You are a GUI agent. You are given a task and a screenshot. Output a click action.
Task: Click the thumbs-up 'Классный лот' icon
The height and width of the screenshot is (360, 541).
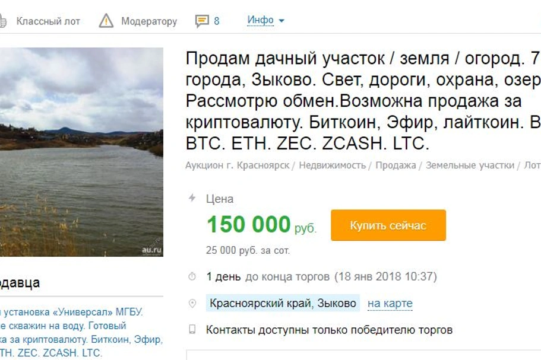tap(2, 21)
